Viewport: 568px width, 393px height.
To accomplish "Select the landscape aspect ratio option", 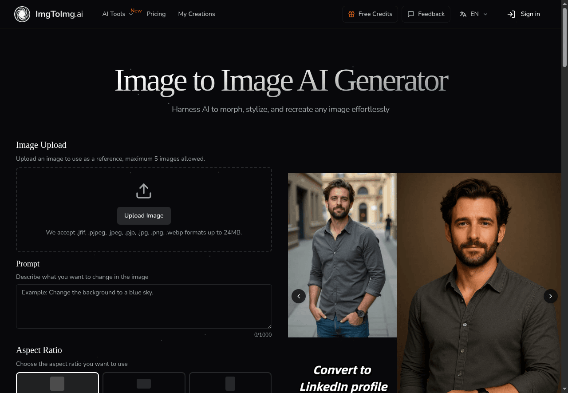I will point(144,383).
